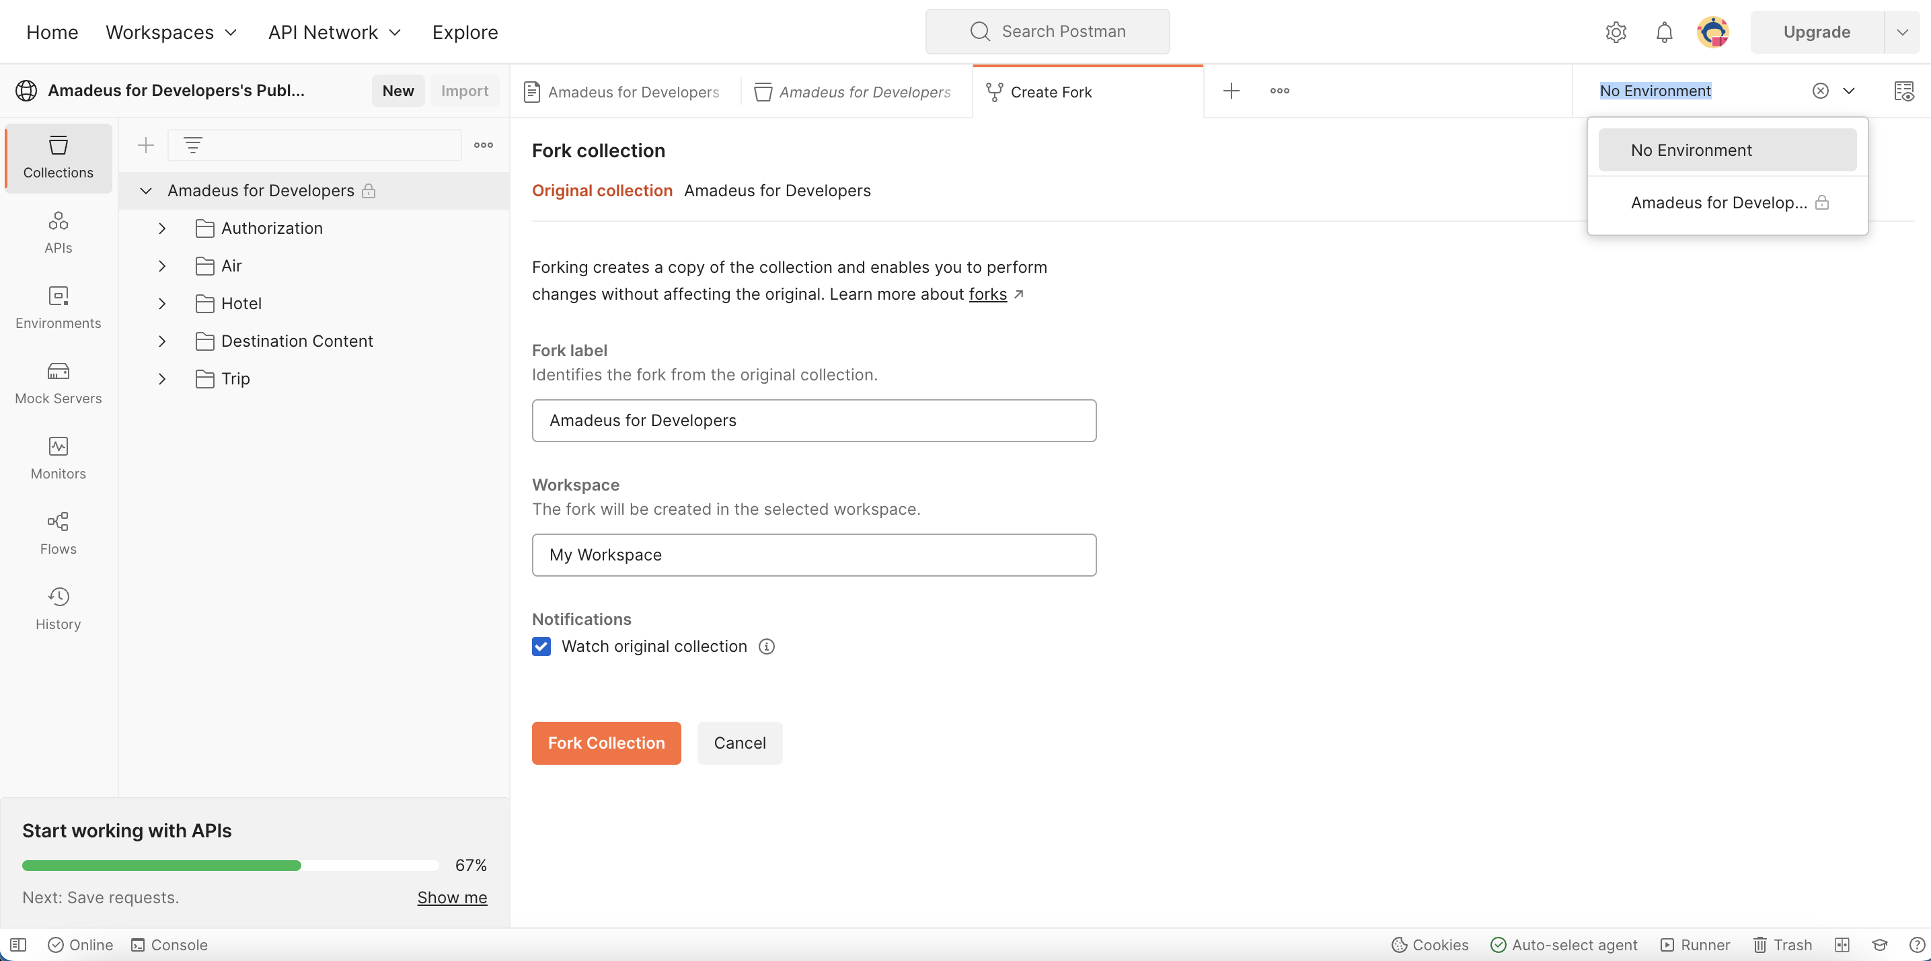
Task: Click the New button
Action: 398,91
